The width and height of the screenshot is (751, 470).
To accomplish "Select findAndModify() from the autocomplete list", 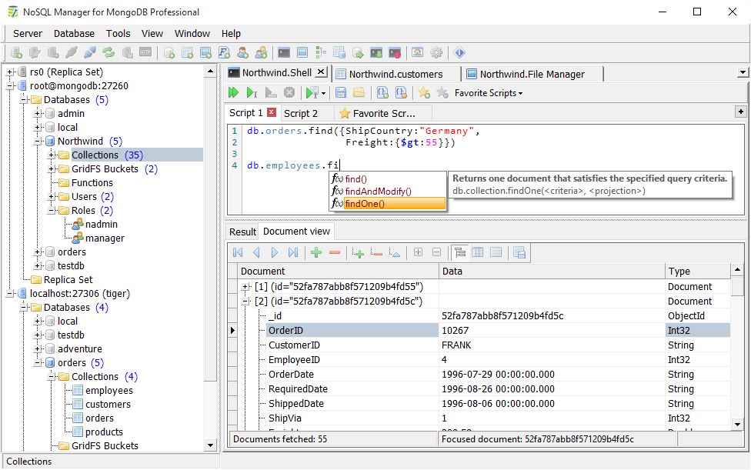I will point(378,192).
